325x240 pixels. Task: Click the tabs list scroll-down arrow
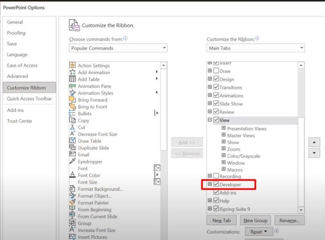point(301,210)
